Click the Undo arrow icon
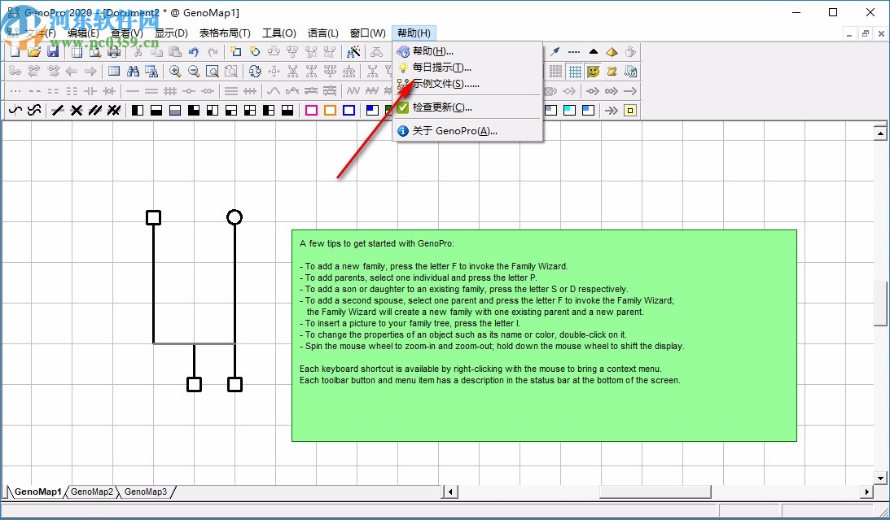The height and width of the screenshot is (520, 890). [193, 50]
